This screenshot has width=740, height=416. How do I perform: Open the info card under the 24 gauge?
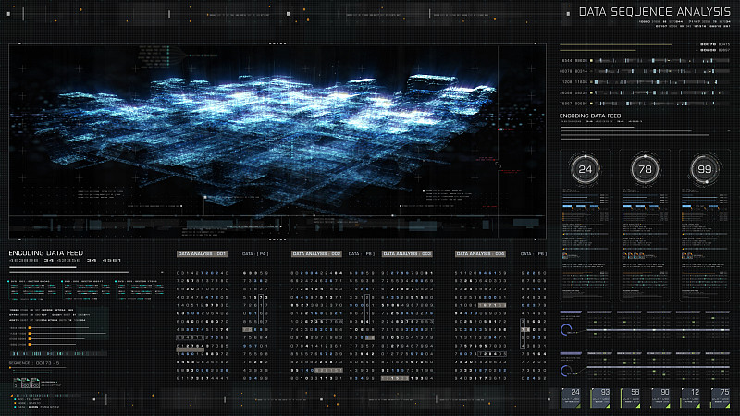[x=586, y=226]
